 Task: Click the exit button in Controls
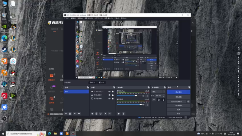click(178, 114)
